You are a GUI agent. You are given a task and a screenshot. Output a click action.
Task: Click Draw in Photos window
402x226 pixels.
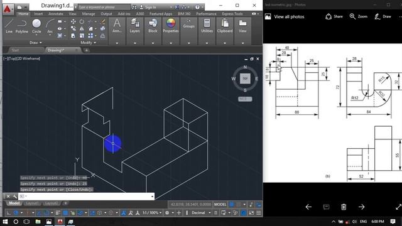[383, 16]
